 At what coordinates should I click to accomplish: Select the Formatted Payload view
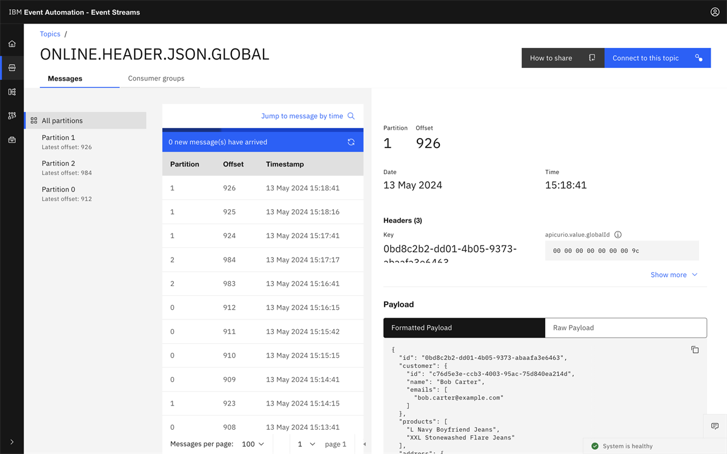464,328
